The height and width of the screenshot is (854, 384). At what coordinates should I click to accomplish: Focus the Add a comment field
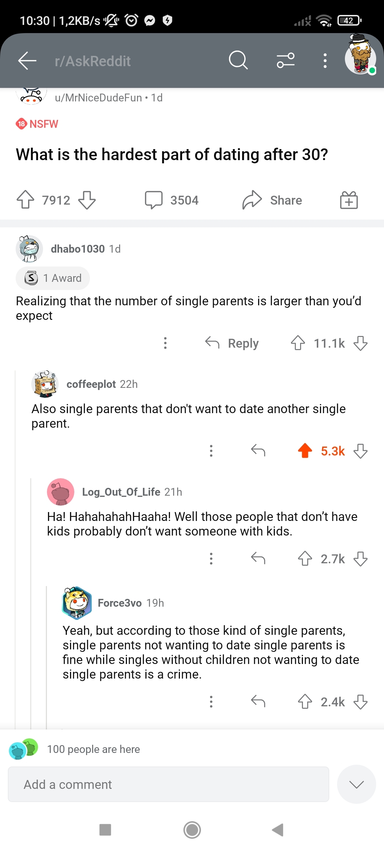click(169, 784)
